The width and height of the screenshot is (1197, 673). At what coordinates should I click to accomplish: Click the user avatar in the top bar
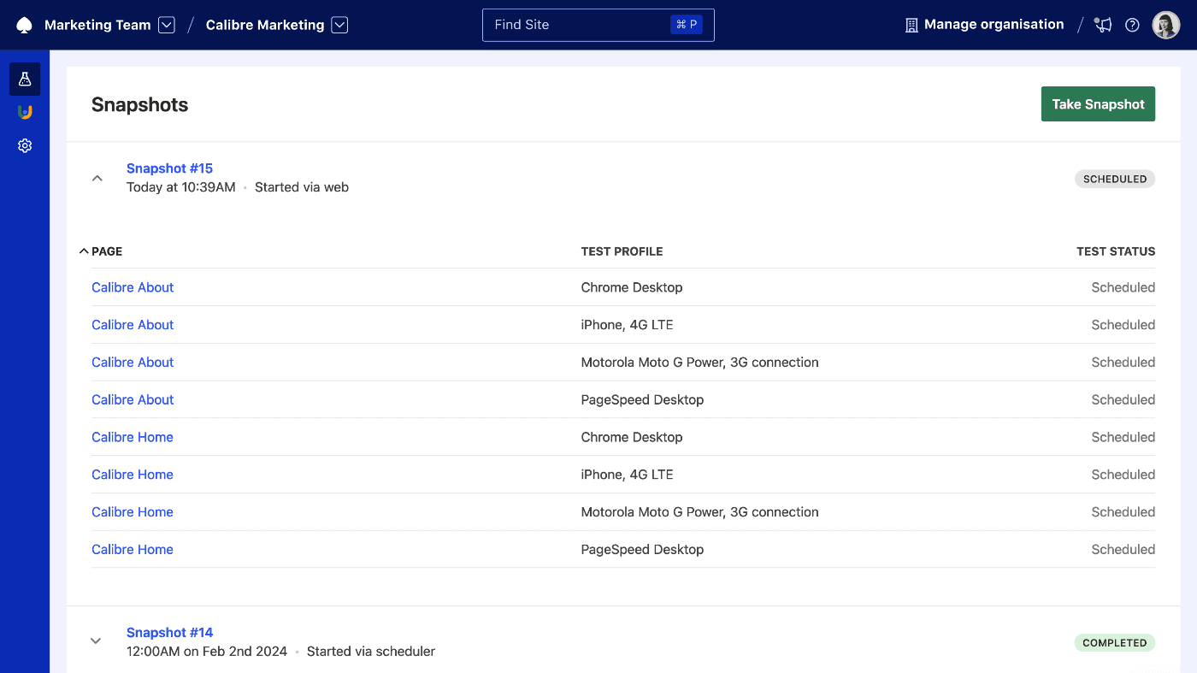click(x=1165, y=24)
